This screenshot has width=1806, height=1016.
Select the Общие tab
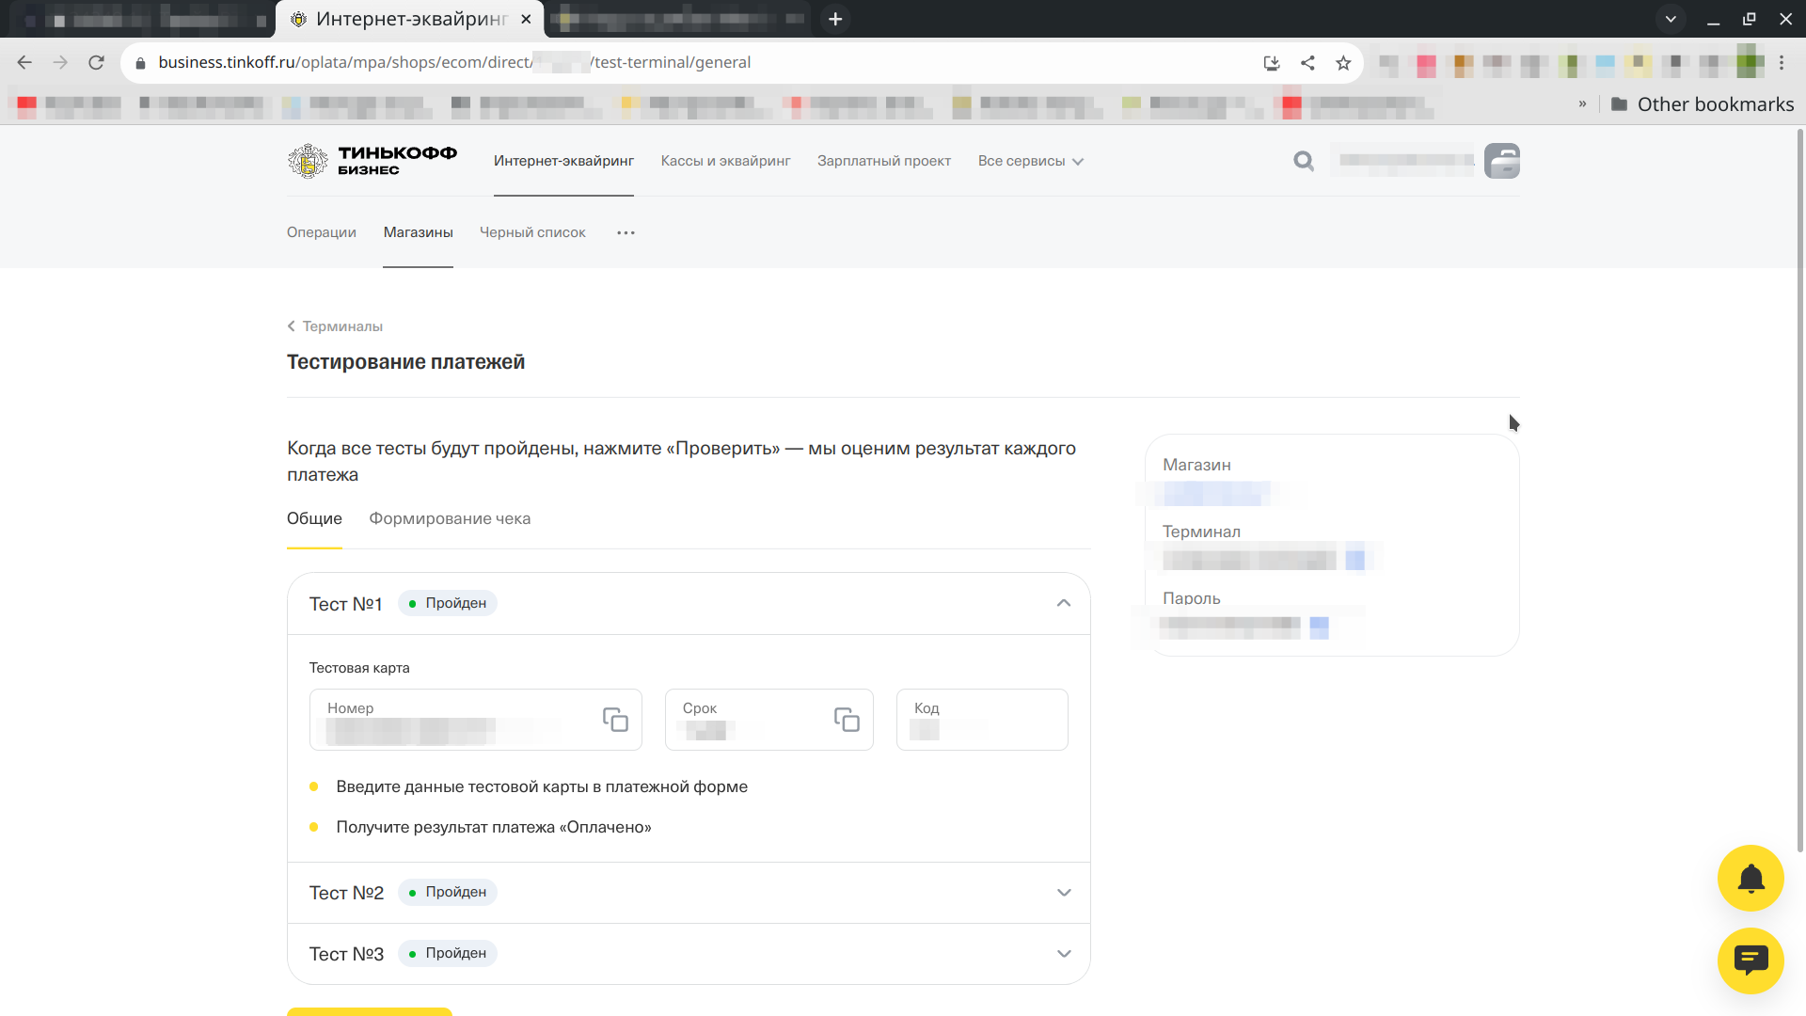[314, 518]
